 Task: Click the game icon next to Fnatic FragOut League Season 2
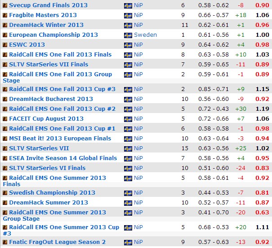pyautogui.click(x=5, y=242)
